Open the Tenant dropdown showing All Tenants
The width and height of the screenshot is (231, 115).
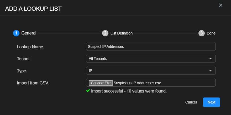click(x=147, y=59)
